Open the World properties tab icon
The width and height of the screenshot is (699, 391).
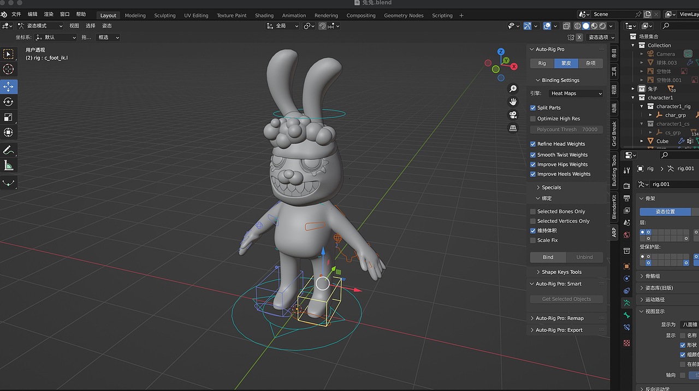point(627,235)
